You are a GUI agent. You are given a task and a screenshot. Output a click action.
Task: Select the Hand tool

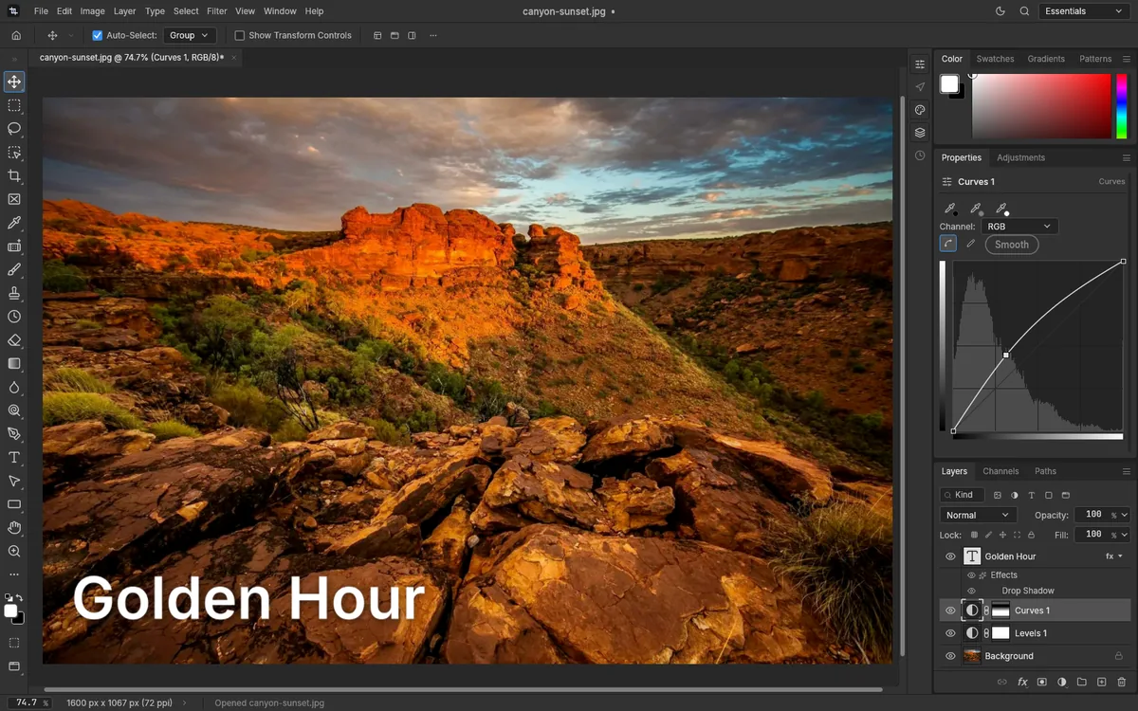click(14, 528)
